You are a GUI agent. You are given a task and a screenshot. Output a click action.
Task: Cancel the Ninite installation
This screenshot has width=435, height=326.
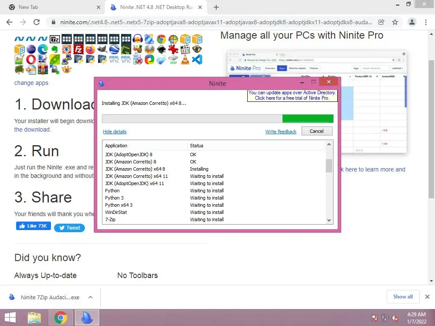[x=317, y=131]
